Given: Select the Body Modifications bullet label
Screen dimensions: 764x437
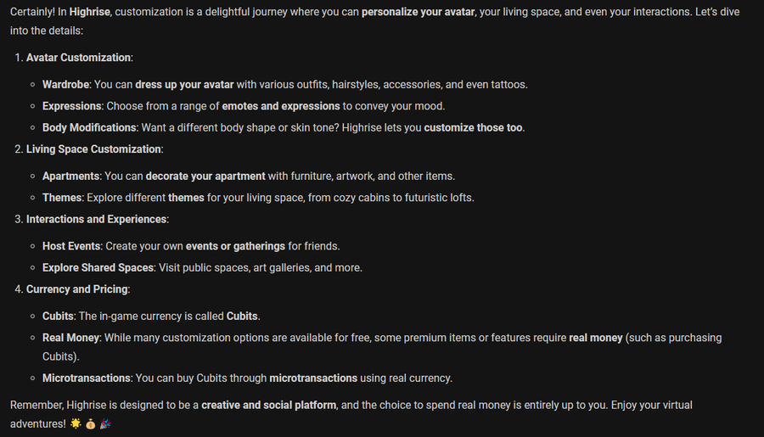Looking at the screenshot, I should tap(89, 127).
